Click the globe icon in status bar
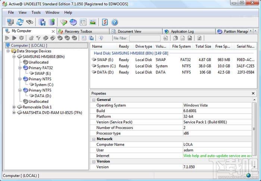 248,175
